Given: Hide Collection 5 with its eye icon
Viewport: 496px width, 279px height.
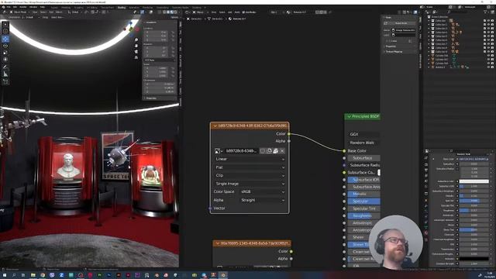Looking at the screenshot, I should point(488,36).
